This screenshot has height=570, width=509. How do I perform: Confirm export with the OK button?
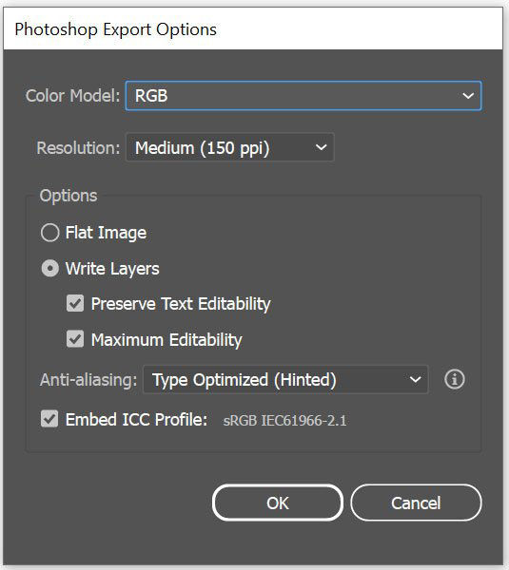click(278, 503)
